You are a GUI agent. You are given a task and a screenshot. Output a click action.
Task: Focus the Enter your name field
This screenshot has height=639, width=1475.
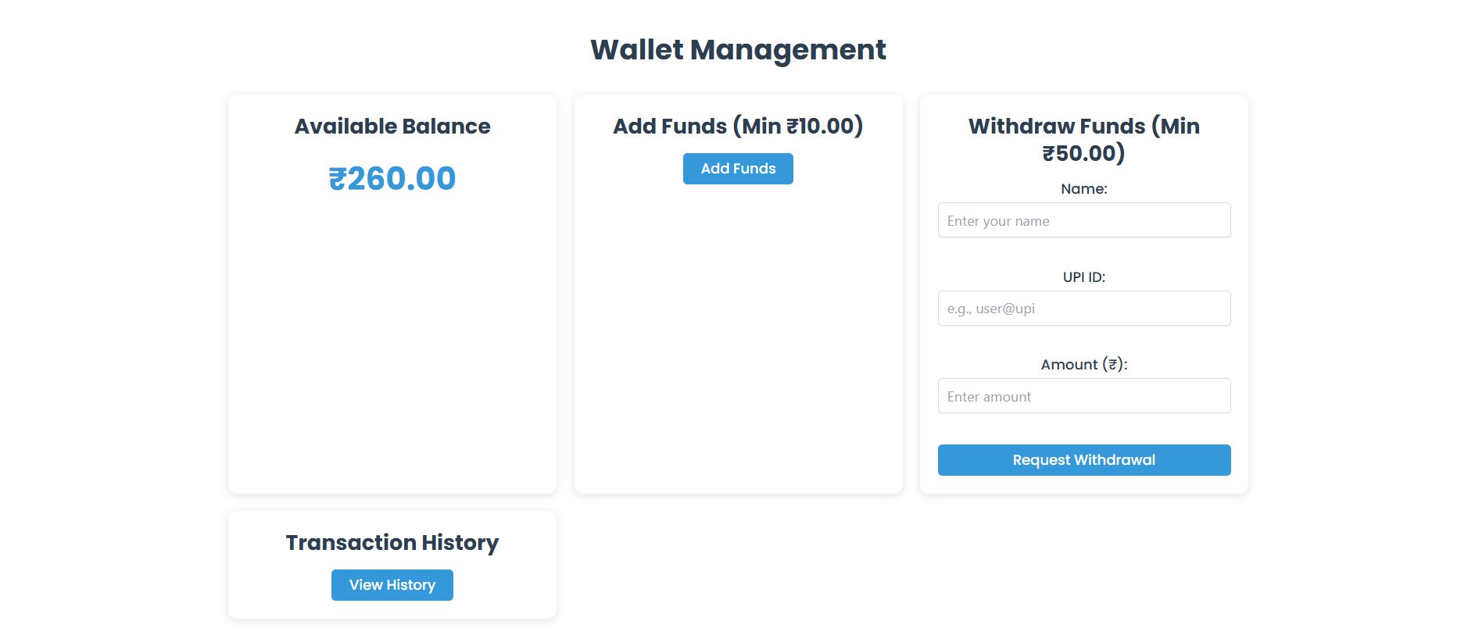(1083, 220)
